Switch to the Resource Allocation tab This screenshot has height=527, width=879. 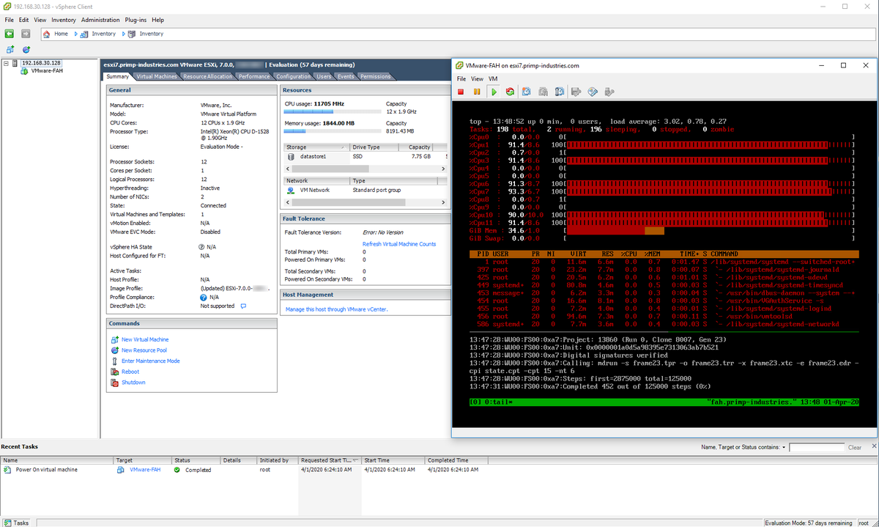[207, 76]
